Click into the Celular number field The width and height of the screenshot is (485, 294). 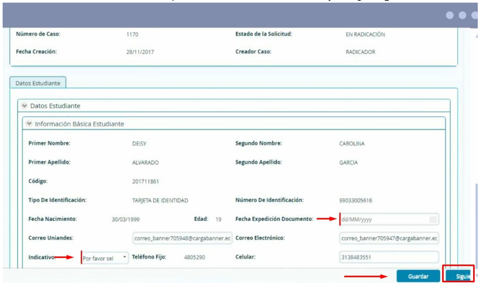(x=389, y=257)
